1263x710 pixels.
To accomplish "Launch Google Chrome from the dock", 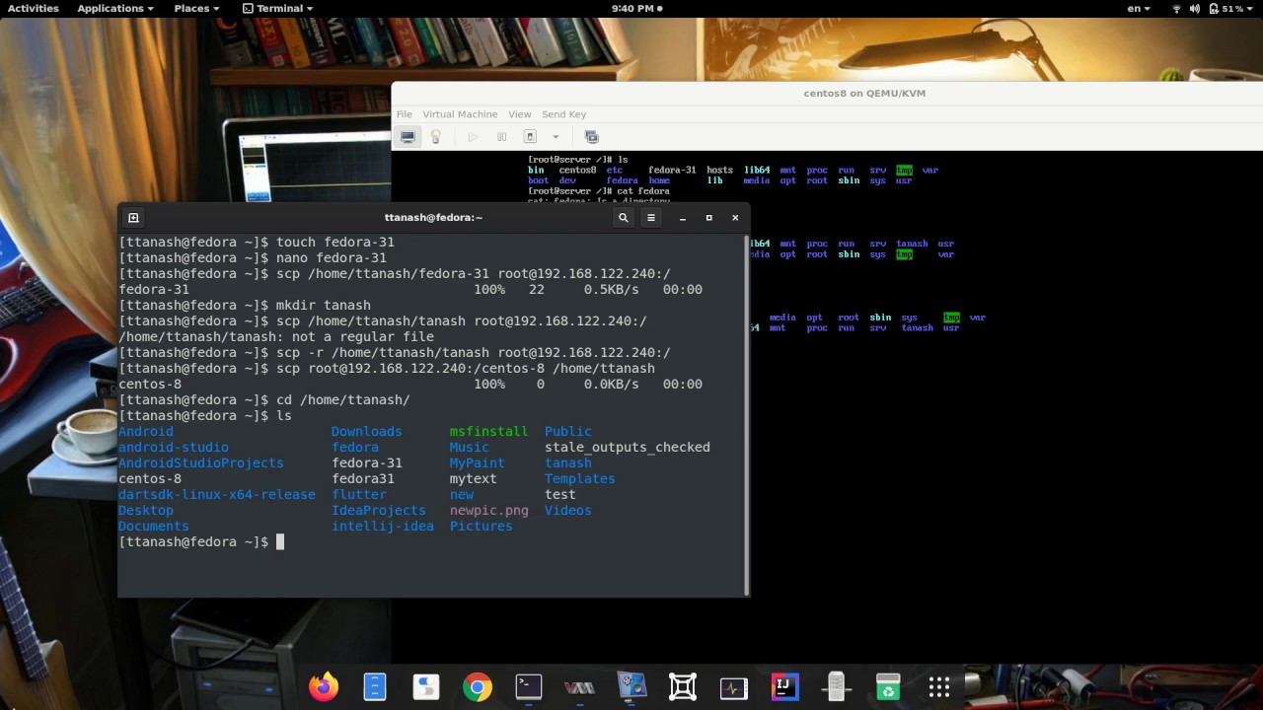I will pos(478,686).
